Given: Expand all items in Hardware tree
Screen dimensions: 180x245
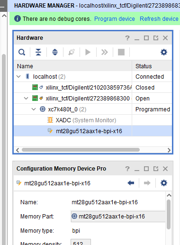Looking at the screenshot, I should click(x=55, y=52).
